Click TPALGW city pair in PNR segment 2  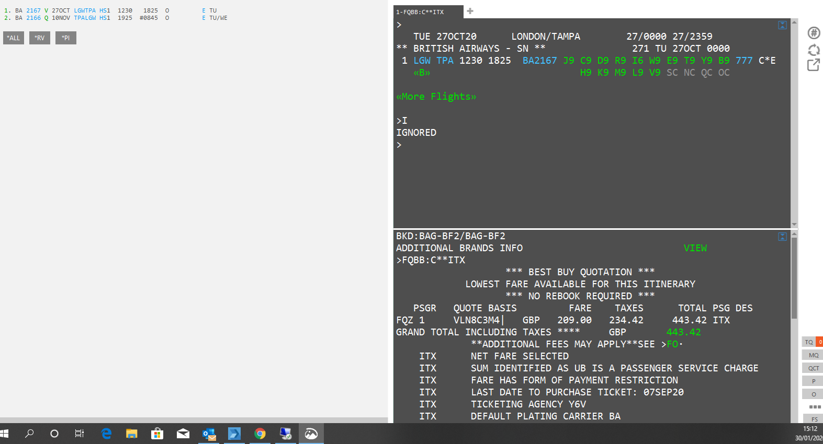[x=85, y=18]
